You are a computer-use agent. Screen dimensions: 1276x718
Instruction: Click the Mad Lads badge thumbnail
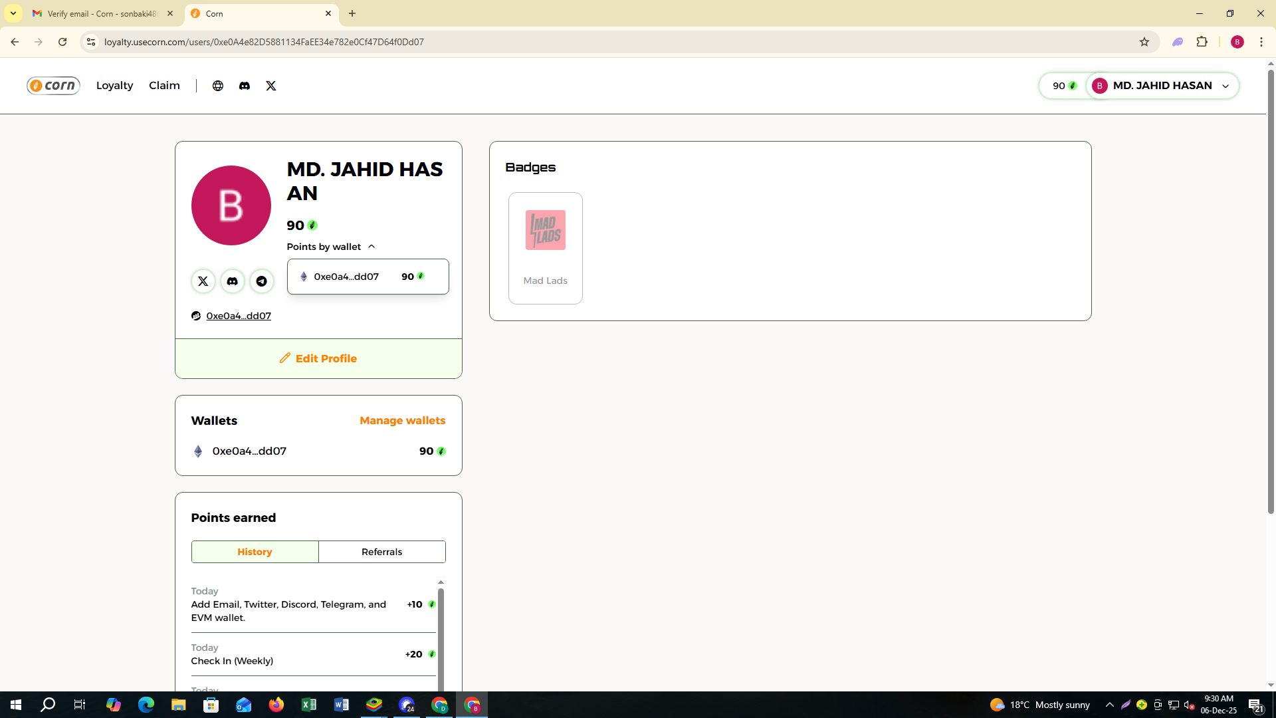click(545, 231)
